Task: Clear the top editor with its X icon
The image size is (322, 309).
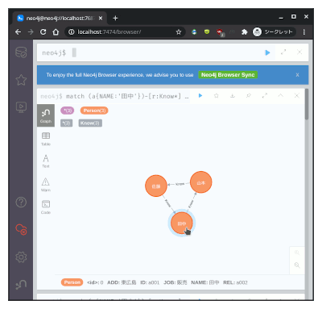Action: 299,52
